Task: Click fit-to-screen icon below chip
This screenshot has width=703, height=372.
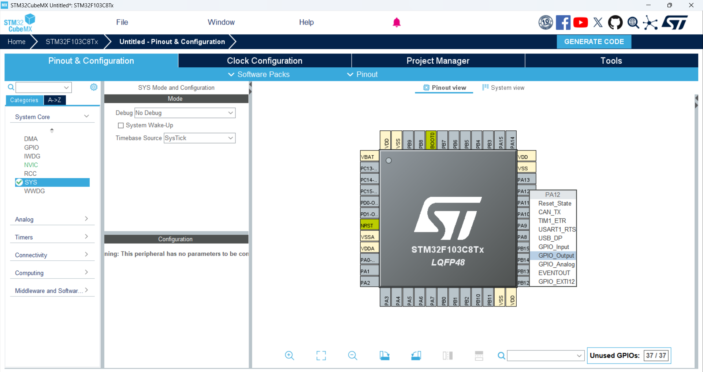Action: (321, 356)
